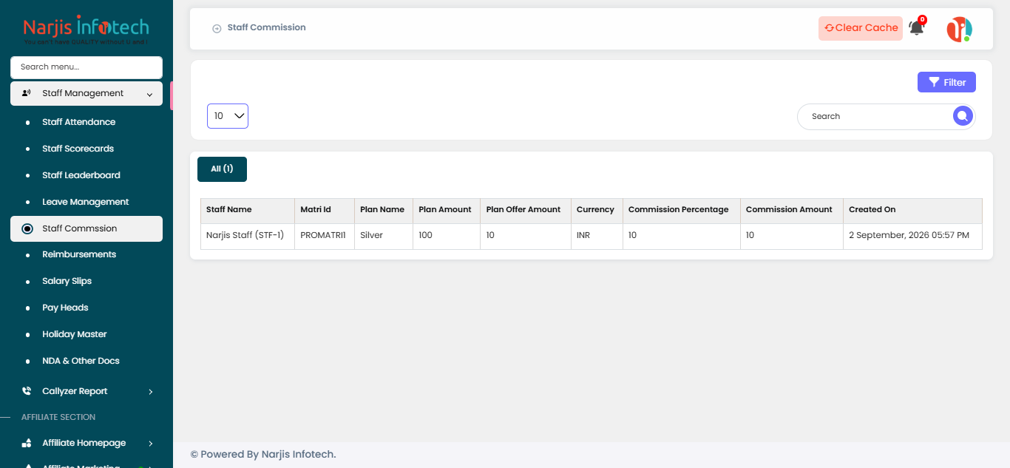The height and width of the screenshot is (468, 1010).
Task: Click the Staff Management people icon
Action: [27, 93]
